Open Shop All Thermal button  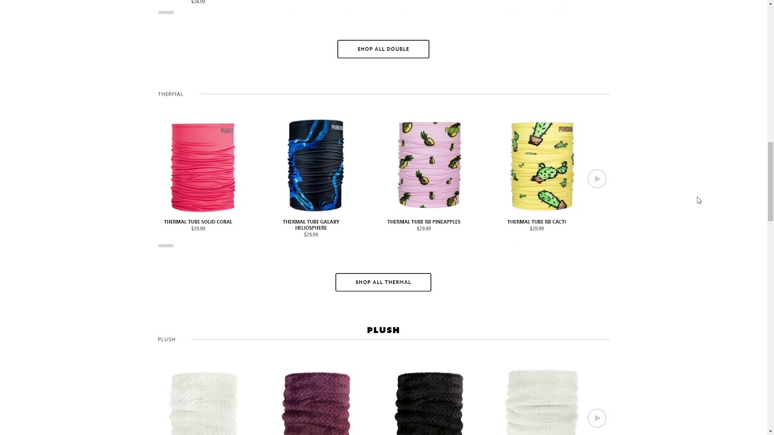tap(383, 282)
